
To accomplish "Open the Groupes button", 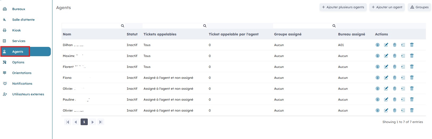I will 419,7.
